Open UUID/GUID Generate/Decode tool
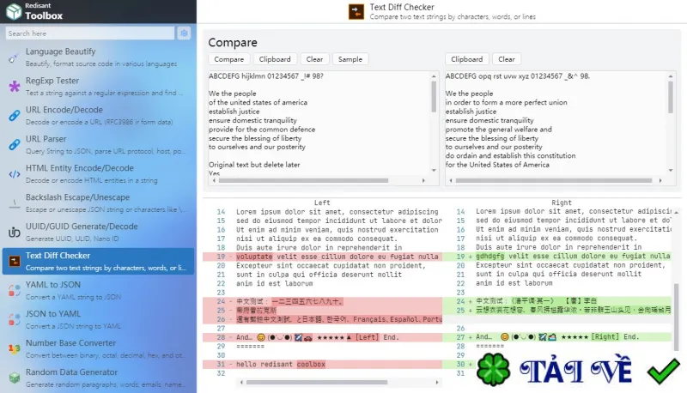 tap(98, 233)
